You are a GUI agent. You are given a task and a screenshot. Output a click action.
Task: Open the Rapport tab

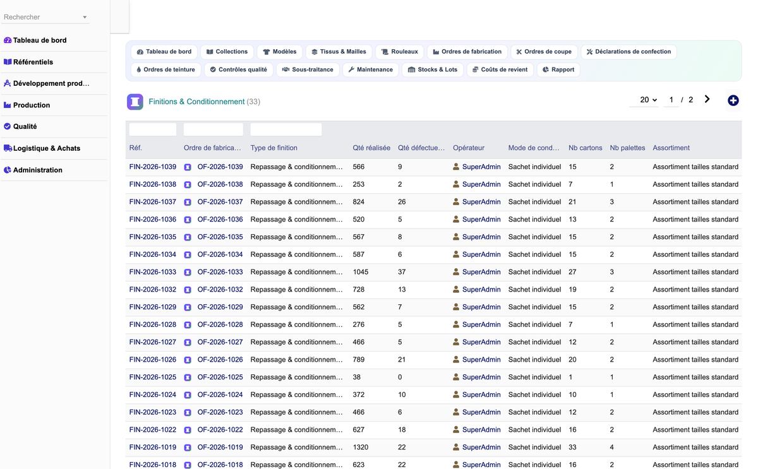click(x=558, y=69)
